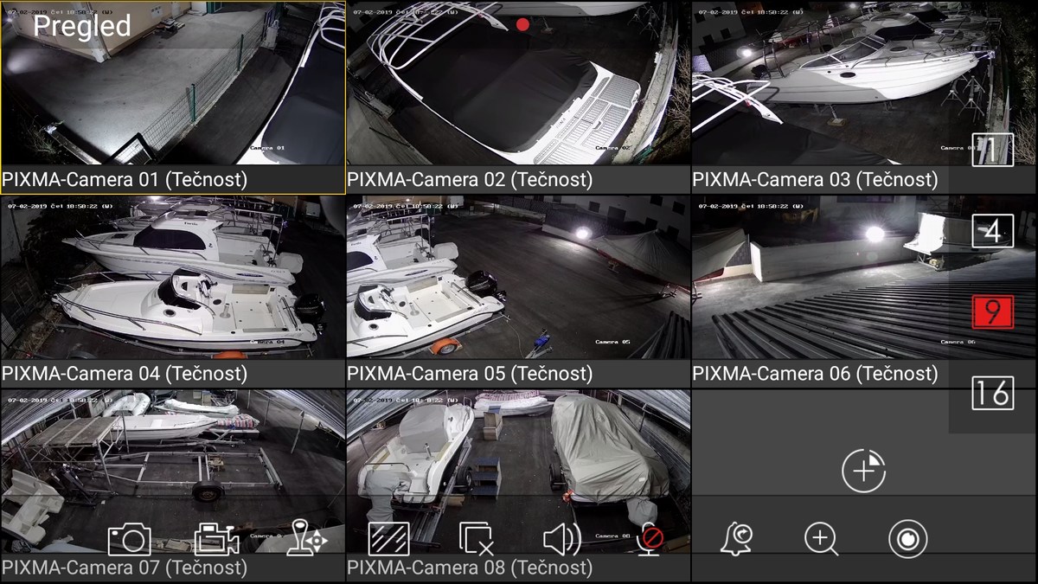Select the red 9-camera grid layout
Screen dimensions: 1038x584
[x=991, y=311]
